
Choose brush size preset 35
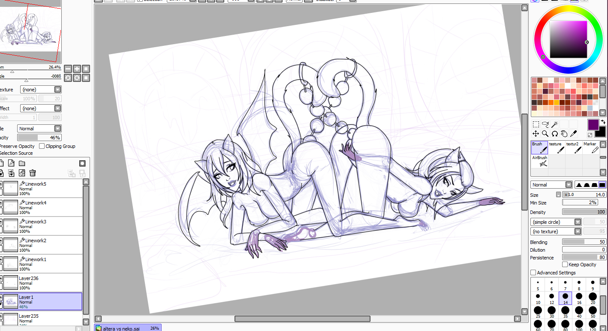[x=565, y=312]
